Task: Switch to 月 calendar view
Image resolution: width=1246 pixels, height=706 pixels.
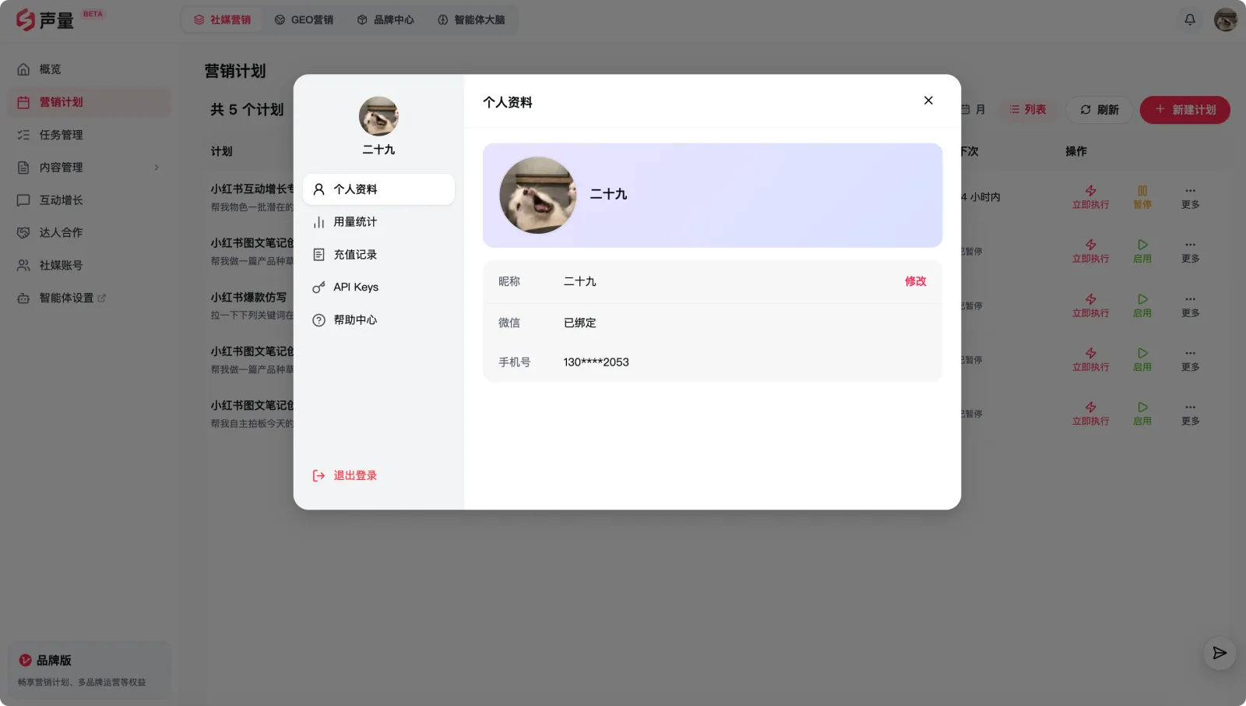Action: tap(973, 110)
